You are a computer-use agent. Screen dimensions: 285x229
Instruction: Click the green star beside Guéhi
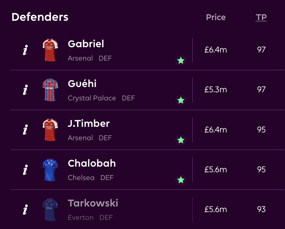(181, 100)
